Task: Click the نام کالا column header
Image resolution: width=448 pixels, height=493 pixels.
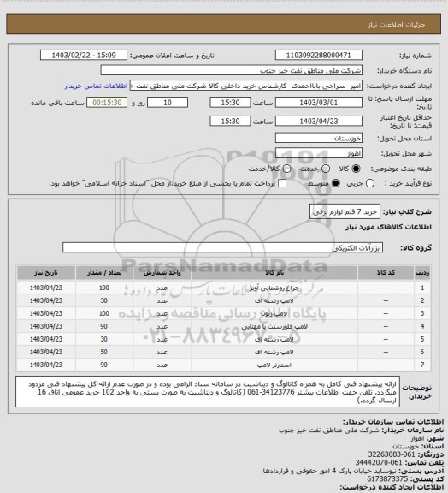Action: (274, 273)
